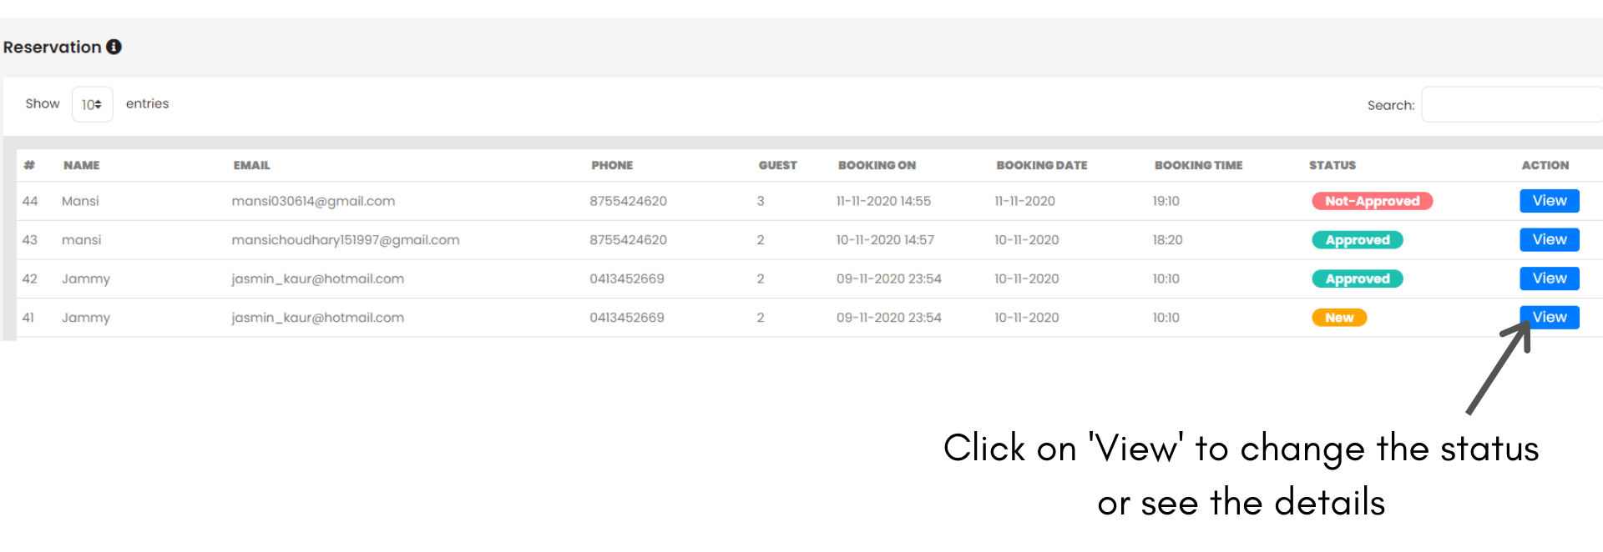Screen dimensions: 1603x552
Task: Sort by Email column header
Action: click(x=251, y=165)
